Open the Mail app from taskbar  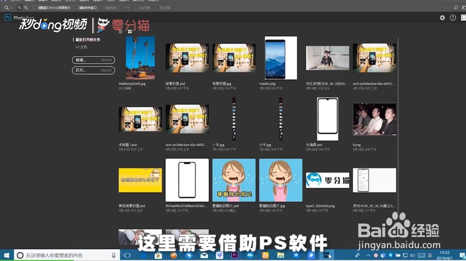(204, 255)
